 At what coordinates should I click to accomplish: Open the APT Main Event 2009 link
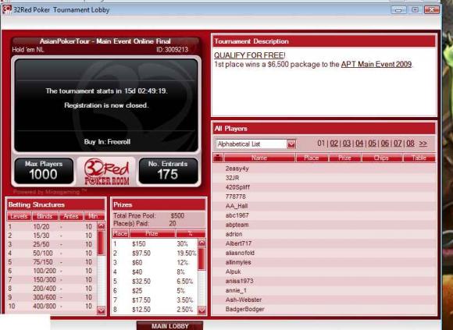click(376, 64)
